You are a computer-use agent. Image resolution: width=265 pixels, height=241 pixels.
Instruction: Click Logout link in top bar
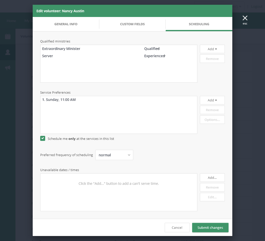(x=257, y=6)
